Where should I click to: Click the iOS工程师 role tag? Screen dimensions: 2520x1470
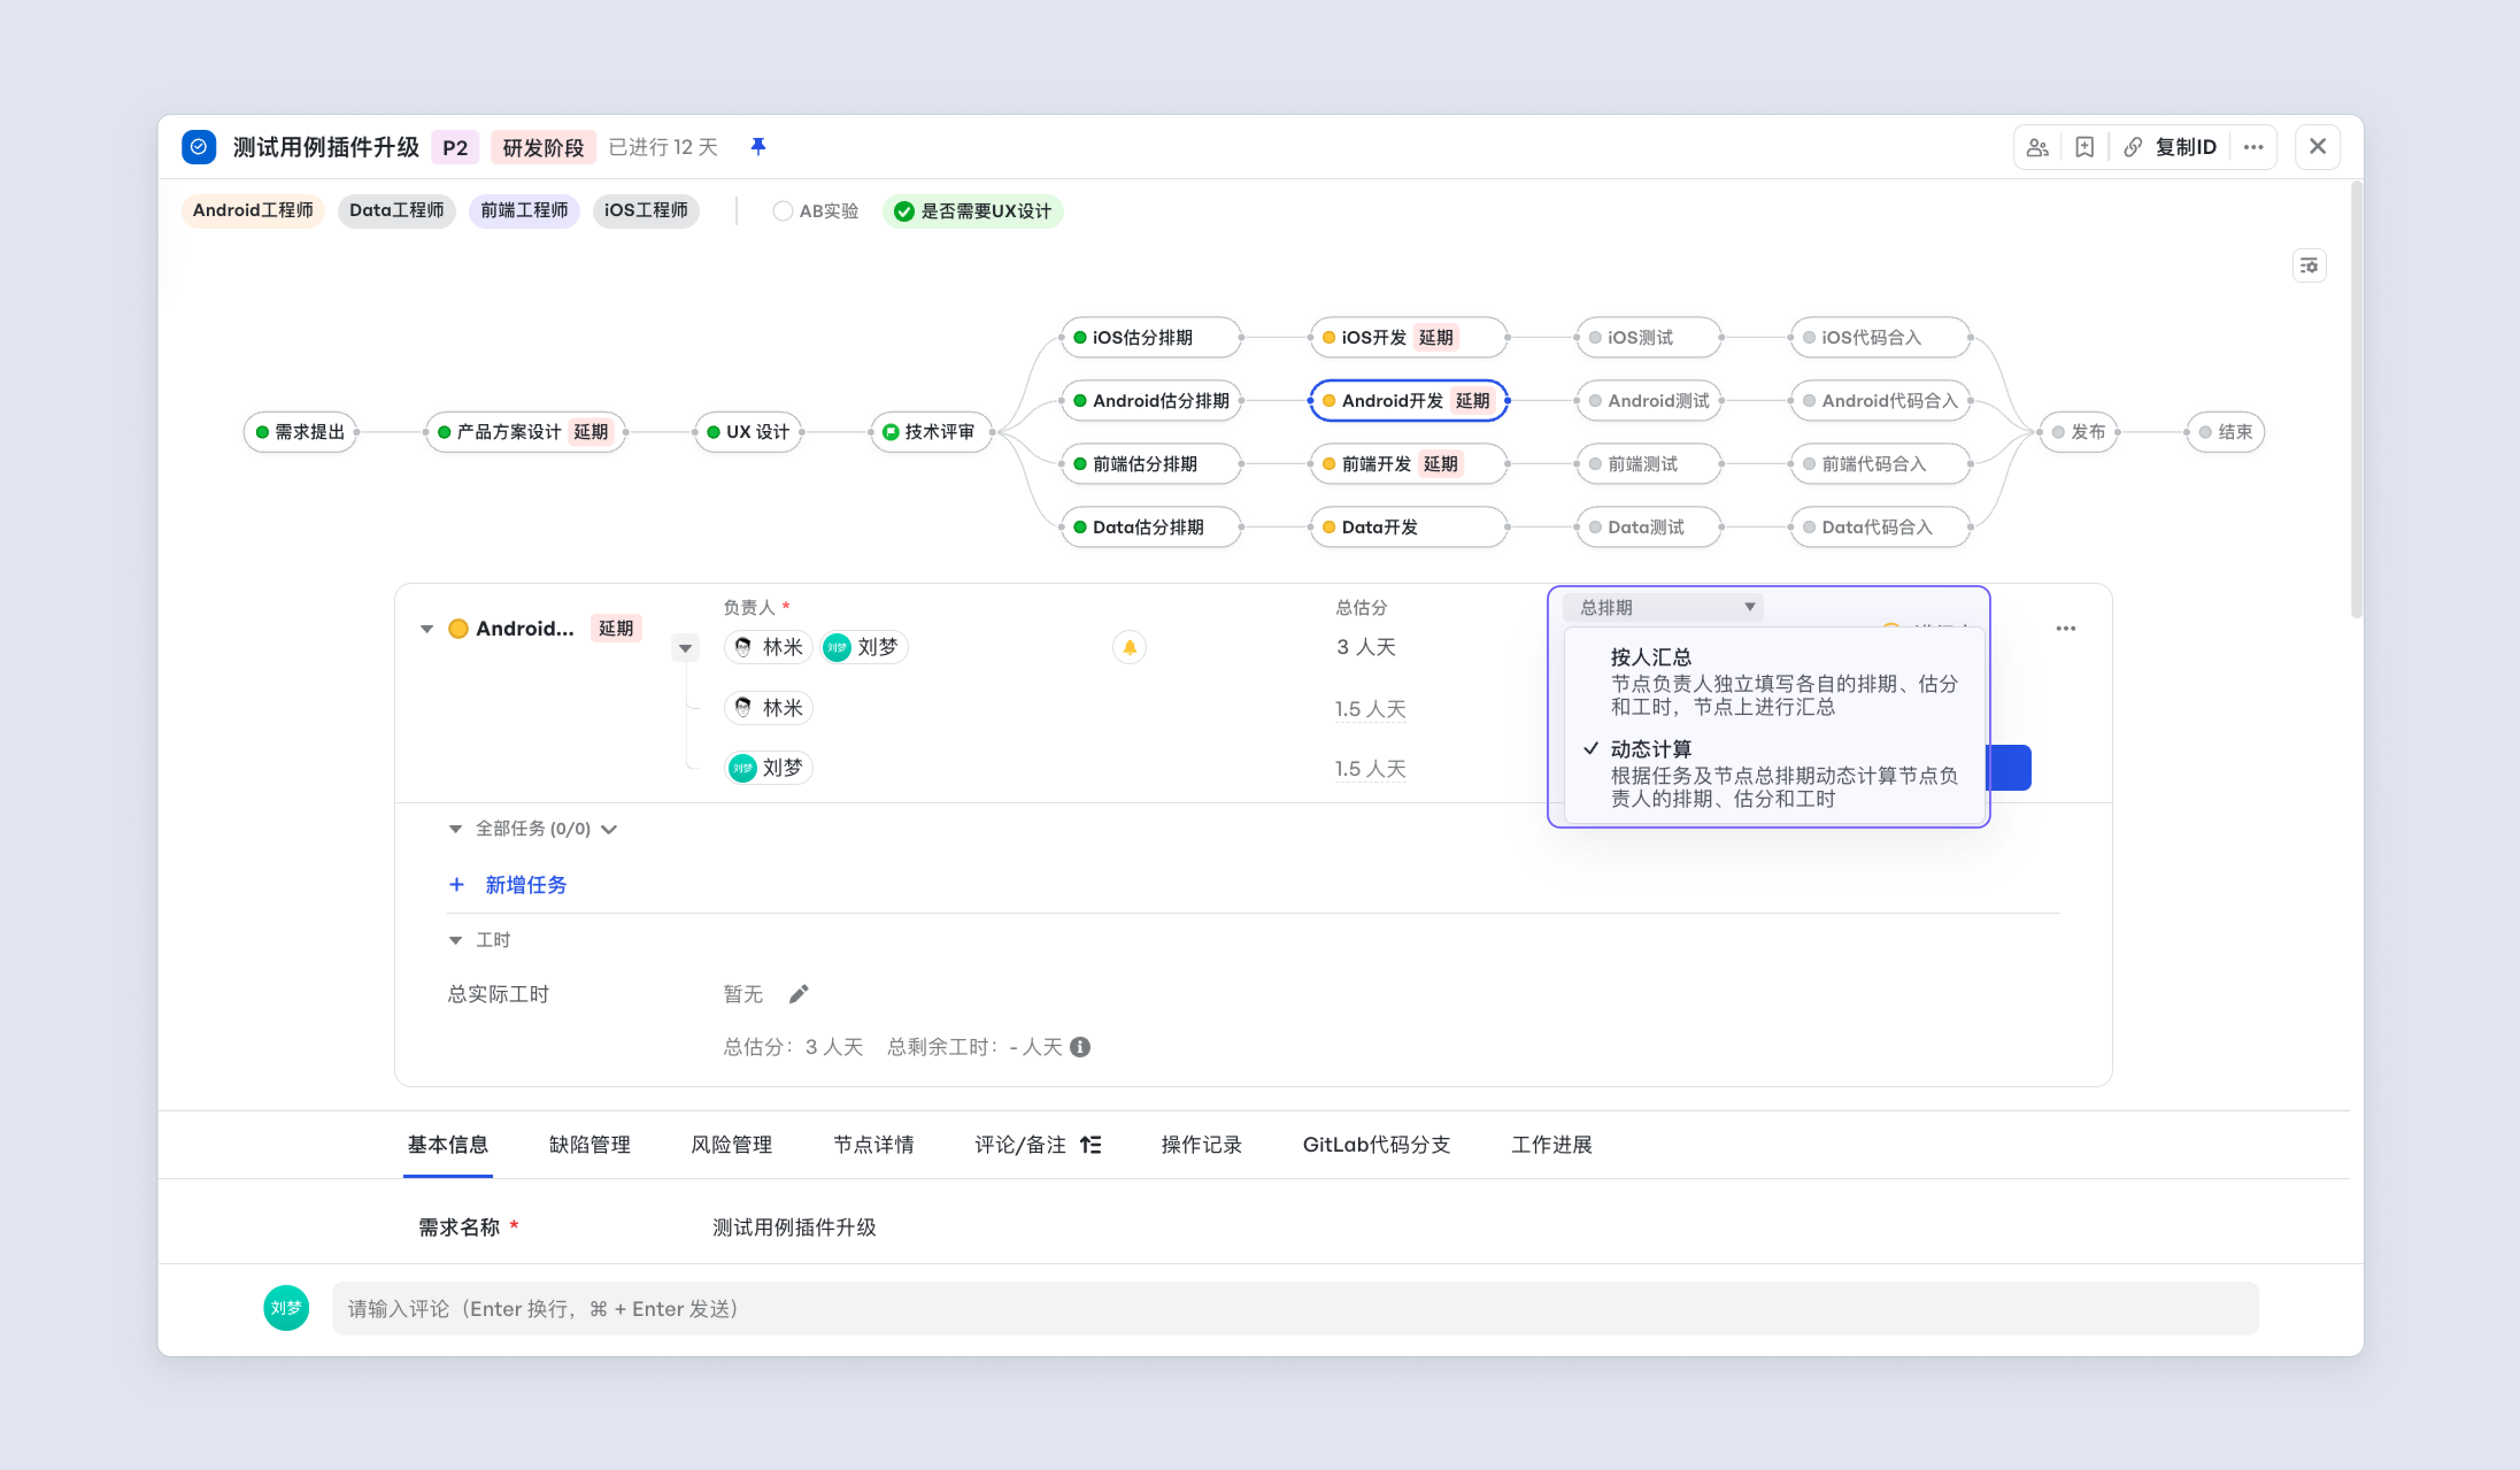646,211
